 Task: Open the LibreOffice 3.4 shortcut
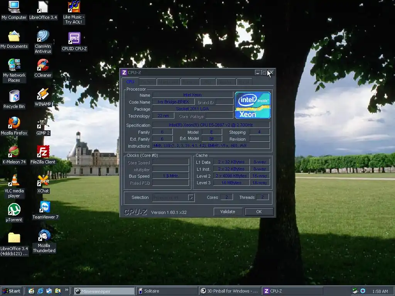43,10
